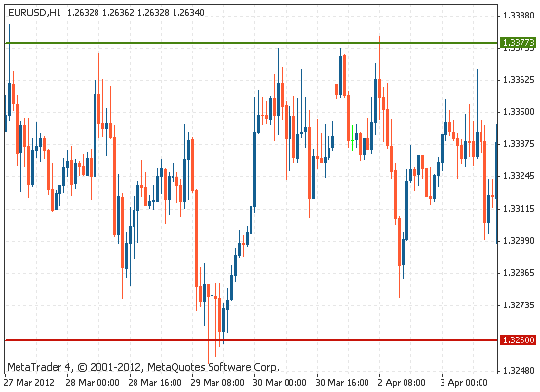Click the red 1.32600 price label
The height and width of the screenshot is (392, 540).
coord(518,339)
